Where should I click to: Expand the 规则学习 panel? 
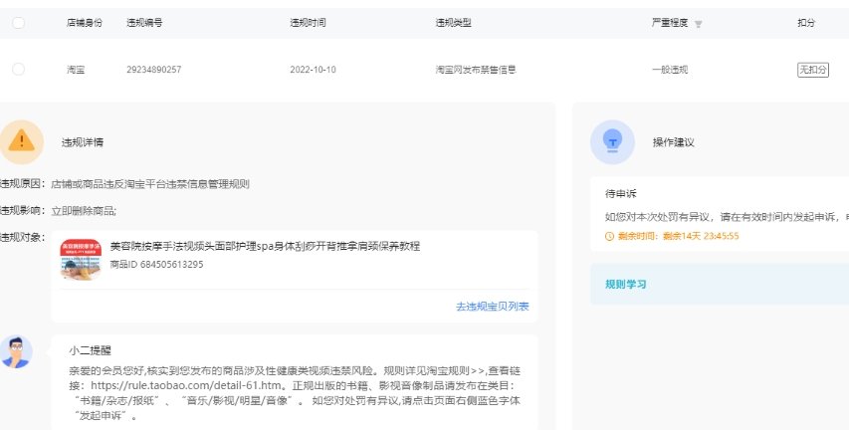pyautogui.click(x=626, y=284)
